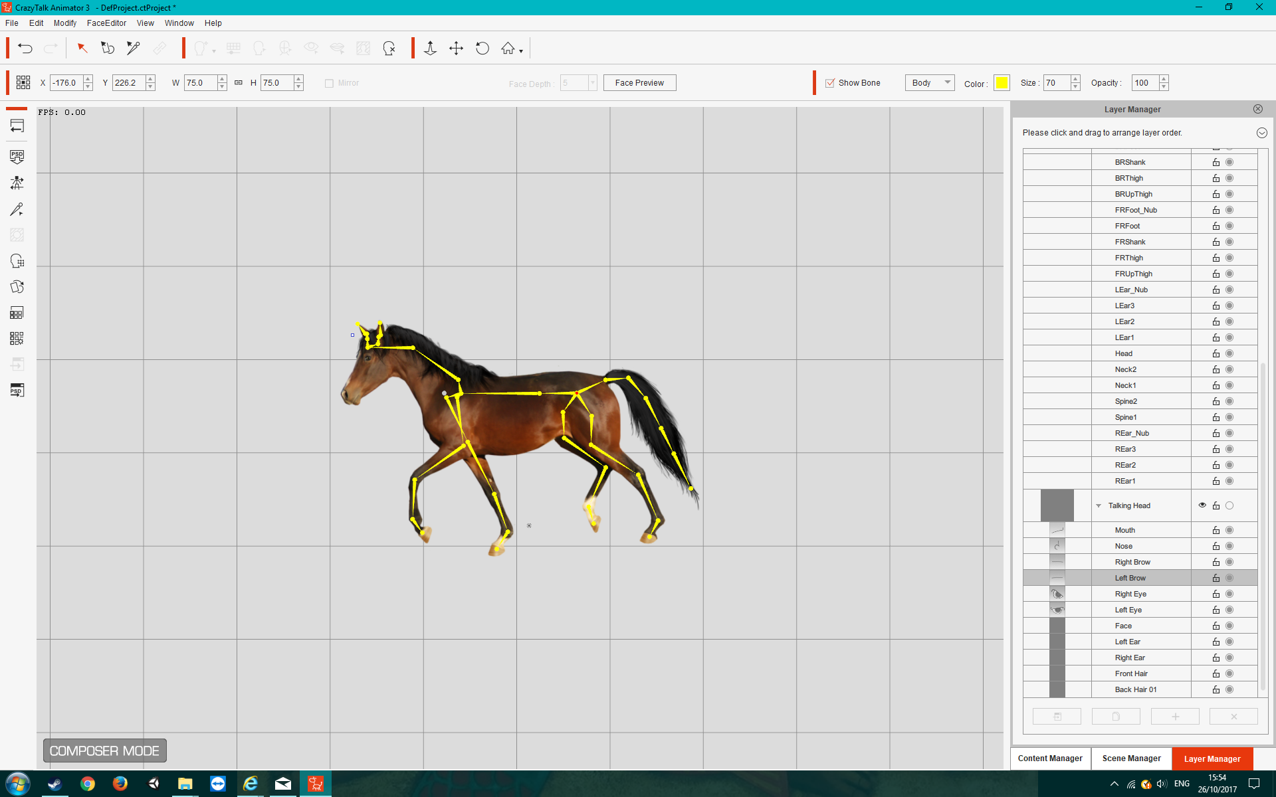Close the Layer Manager panel
Screen dimensions: 1276x797
(x=1258, y=109)
